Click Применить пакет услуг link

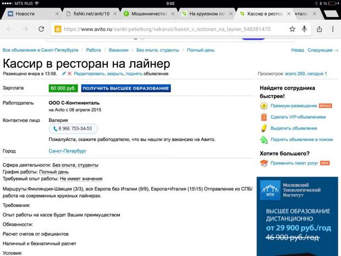pos(294,163)
